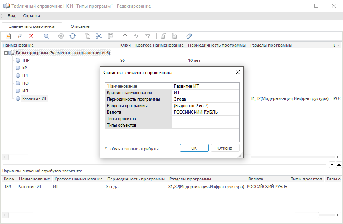Click the move to top arrow icon
The image size is (343, 224).
coord(148,36)
